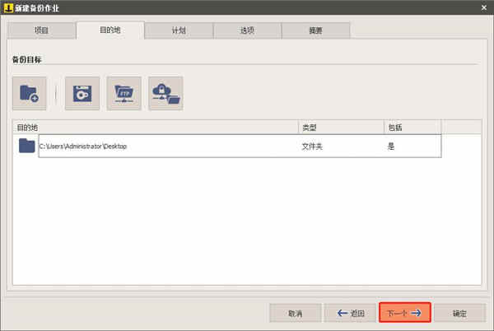Switch to the 项目 tab

(x=41, y=30)
